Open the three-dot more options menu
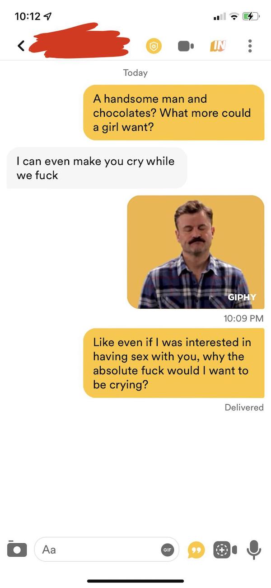The image size is (271, 588). pos(250,46)
